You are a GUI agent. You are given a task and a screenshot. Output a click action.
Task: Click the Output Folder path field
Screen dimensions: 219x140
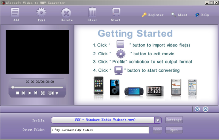(x=100, y=130)
